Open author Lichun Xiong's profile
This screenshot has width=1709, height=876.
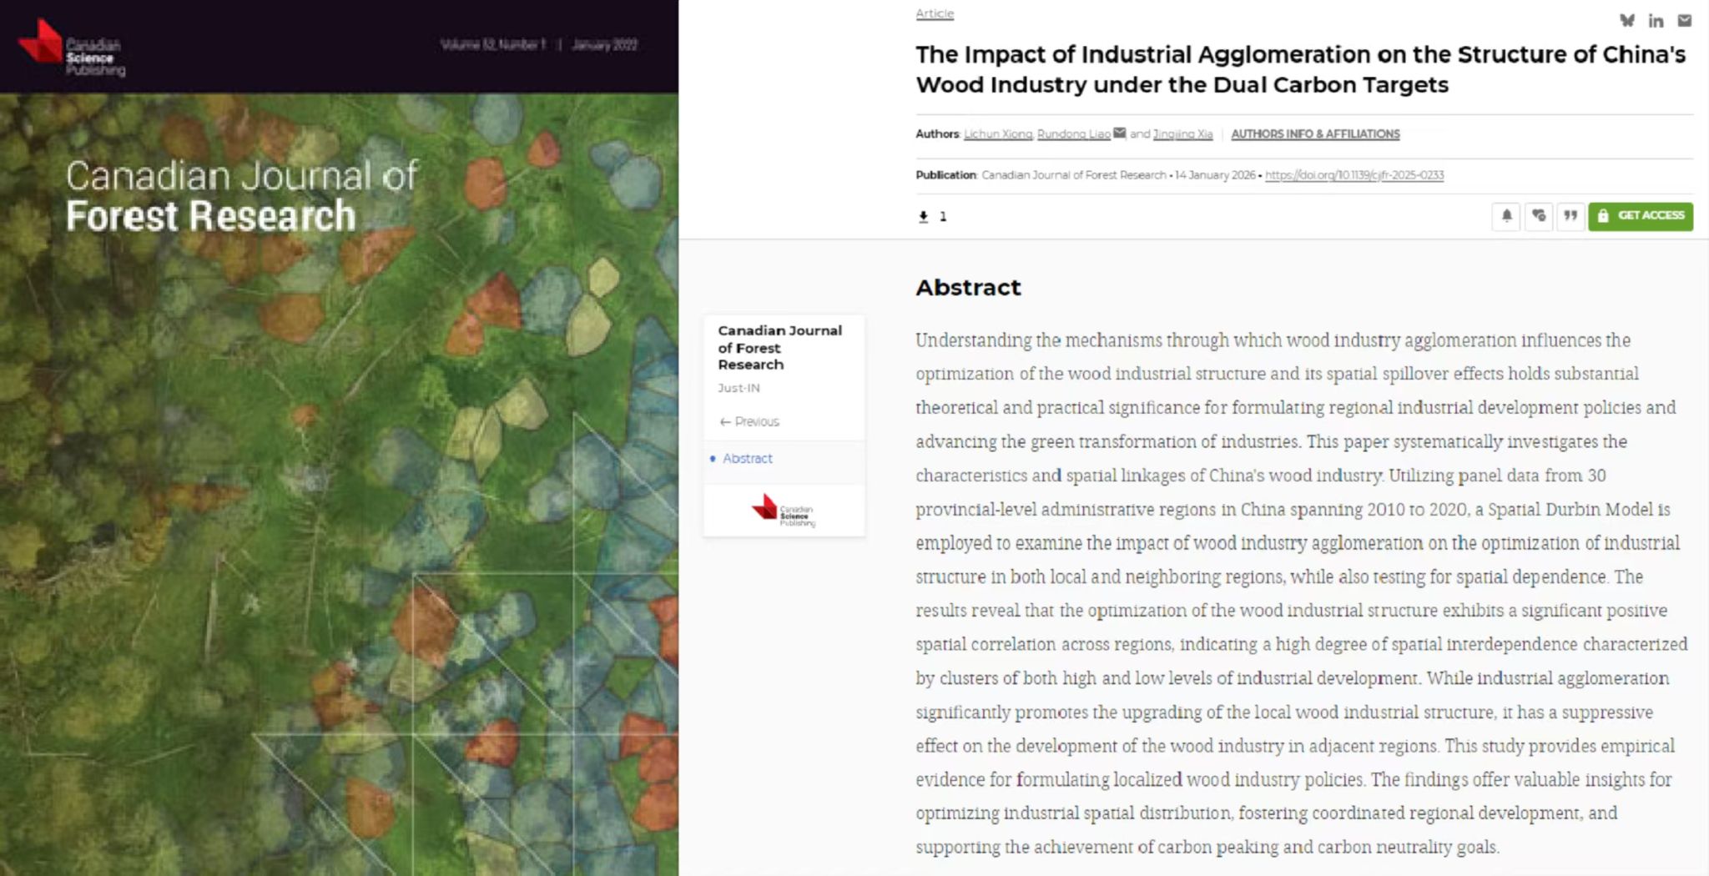(997, 134)
